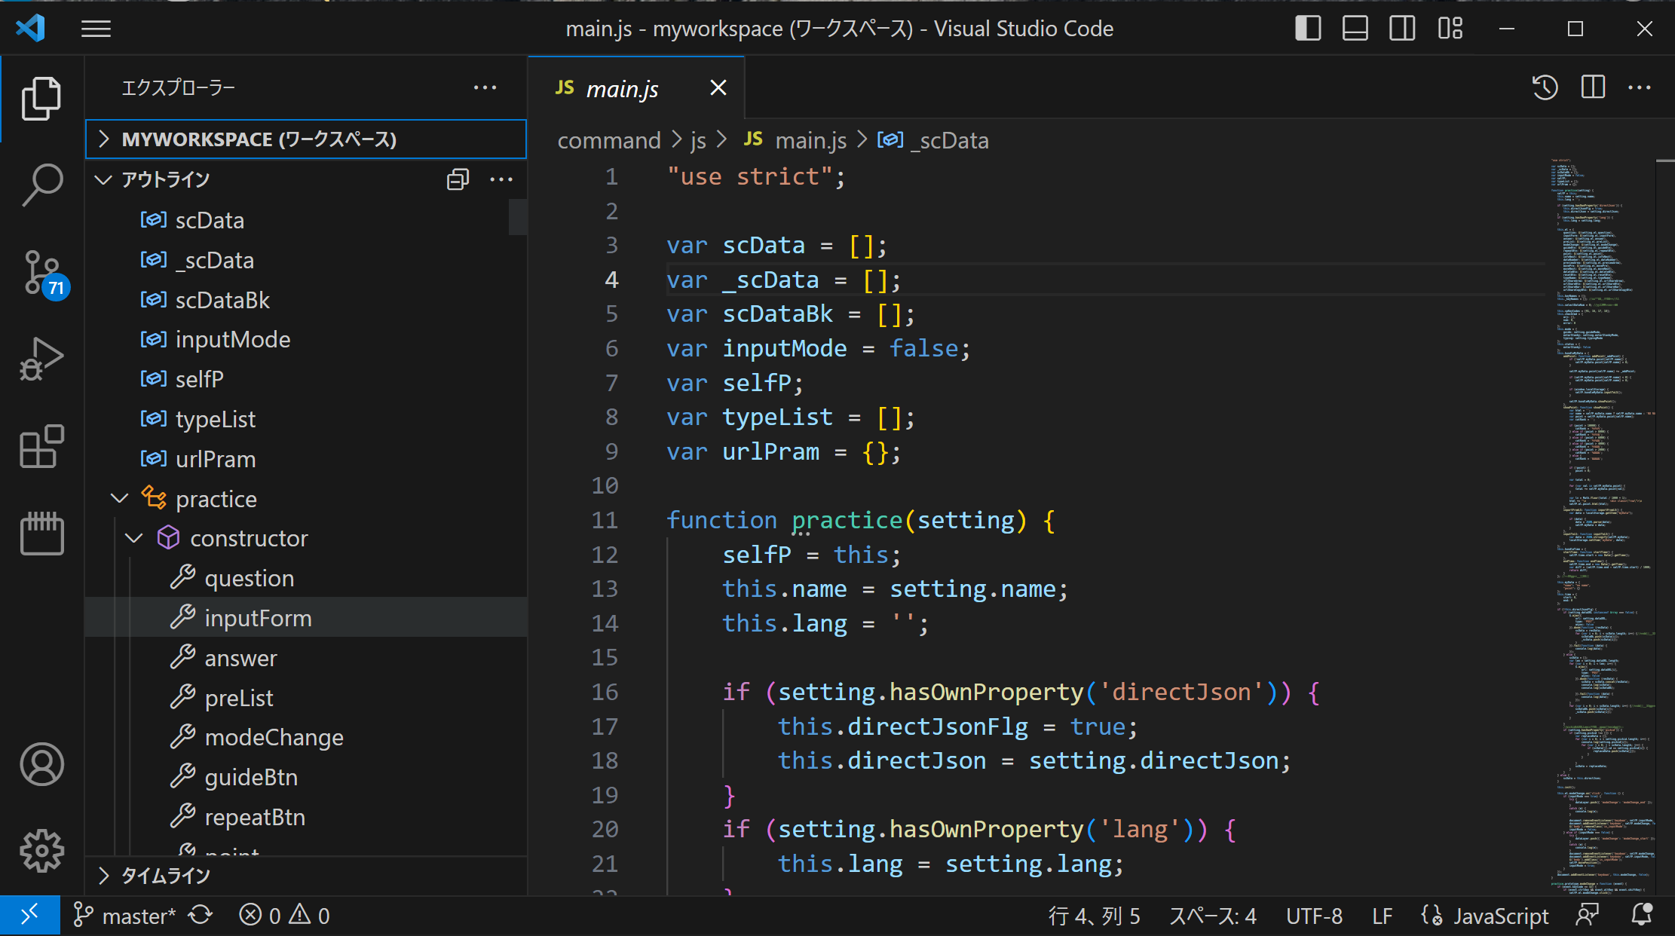Collapse the practice outline node
This screenshot has width=1675, height=936.
(119, 499)
